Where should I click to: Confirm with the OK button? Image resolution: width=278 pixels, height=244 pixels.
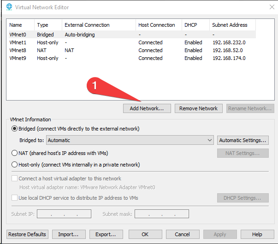tap(145, 234)
